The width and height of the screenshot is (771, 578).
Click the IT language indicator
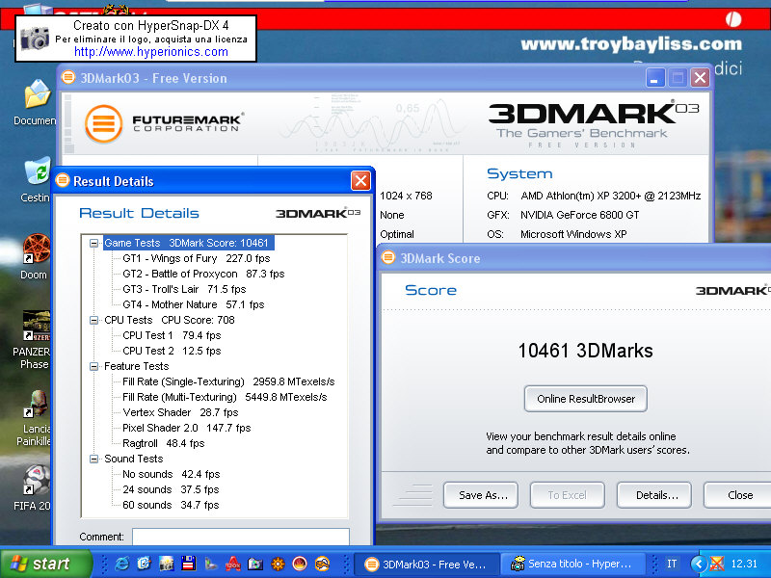coord(672,564)
